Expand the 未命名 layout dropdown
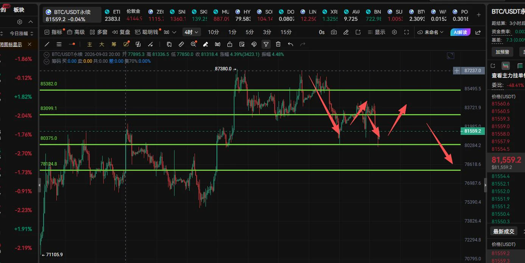Screen dimensions: 525x263 pos(430,32)
